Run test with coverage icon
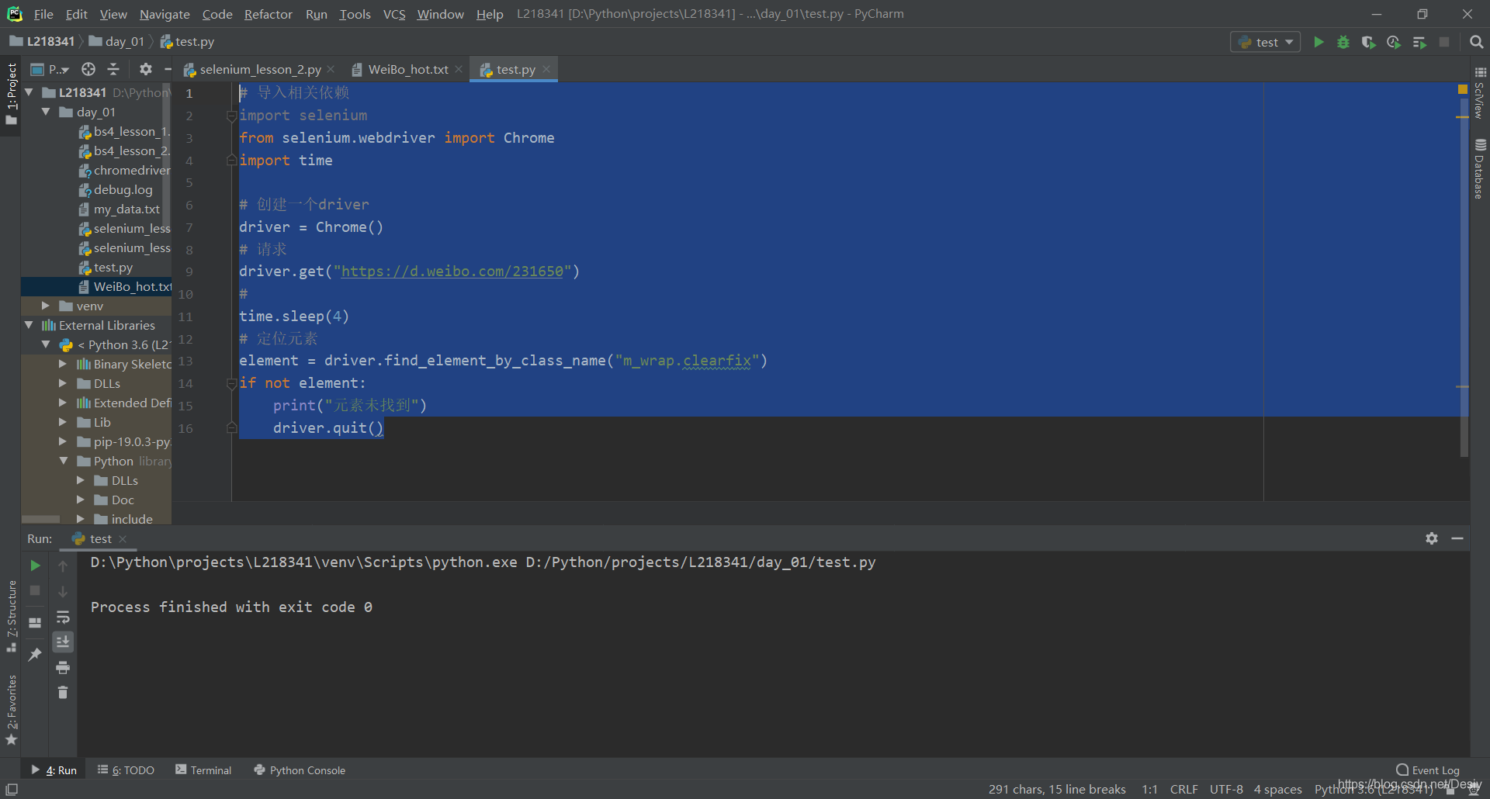Screen dimensions: 1490x799 1368,42
